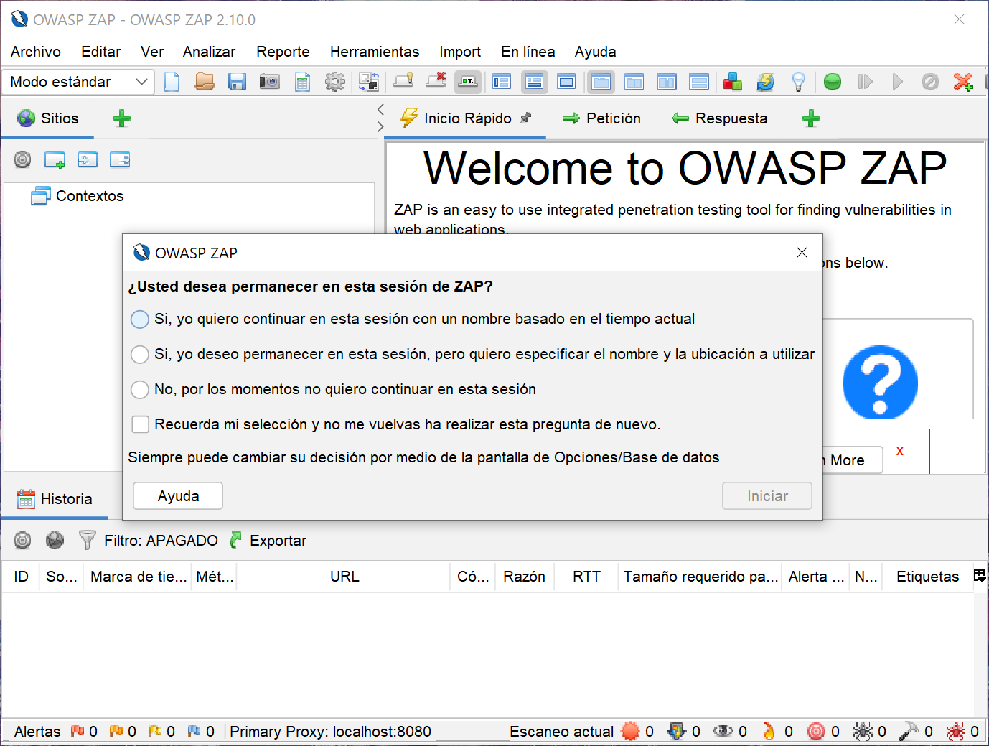
Task: Click the Persist Session floppy disk icon
Action: 237,82
